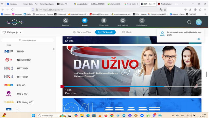Restart Dan uživo from beginning
Screen dimensions: 209x118
pyautogui.click(x=125, y=71)
